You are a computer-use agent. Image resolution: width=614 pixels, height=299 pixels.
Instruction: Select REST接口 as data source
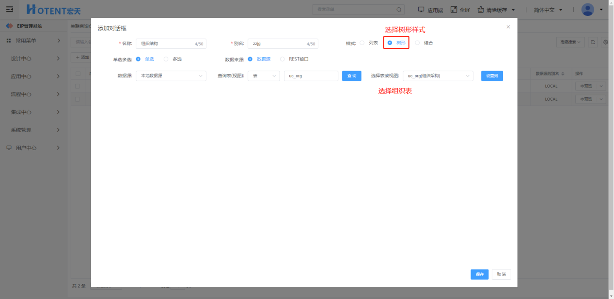[283, 59]
